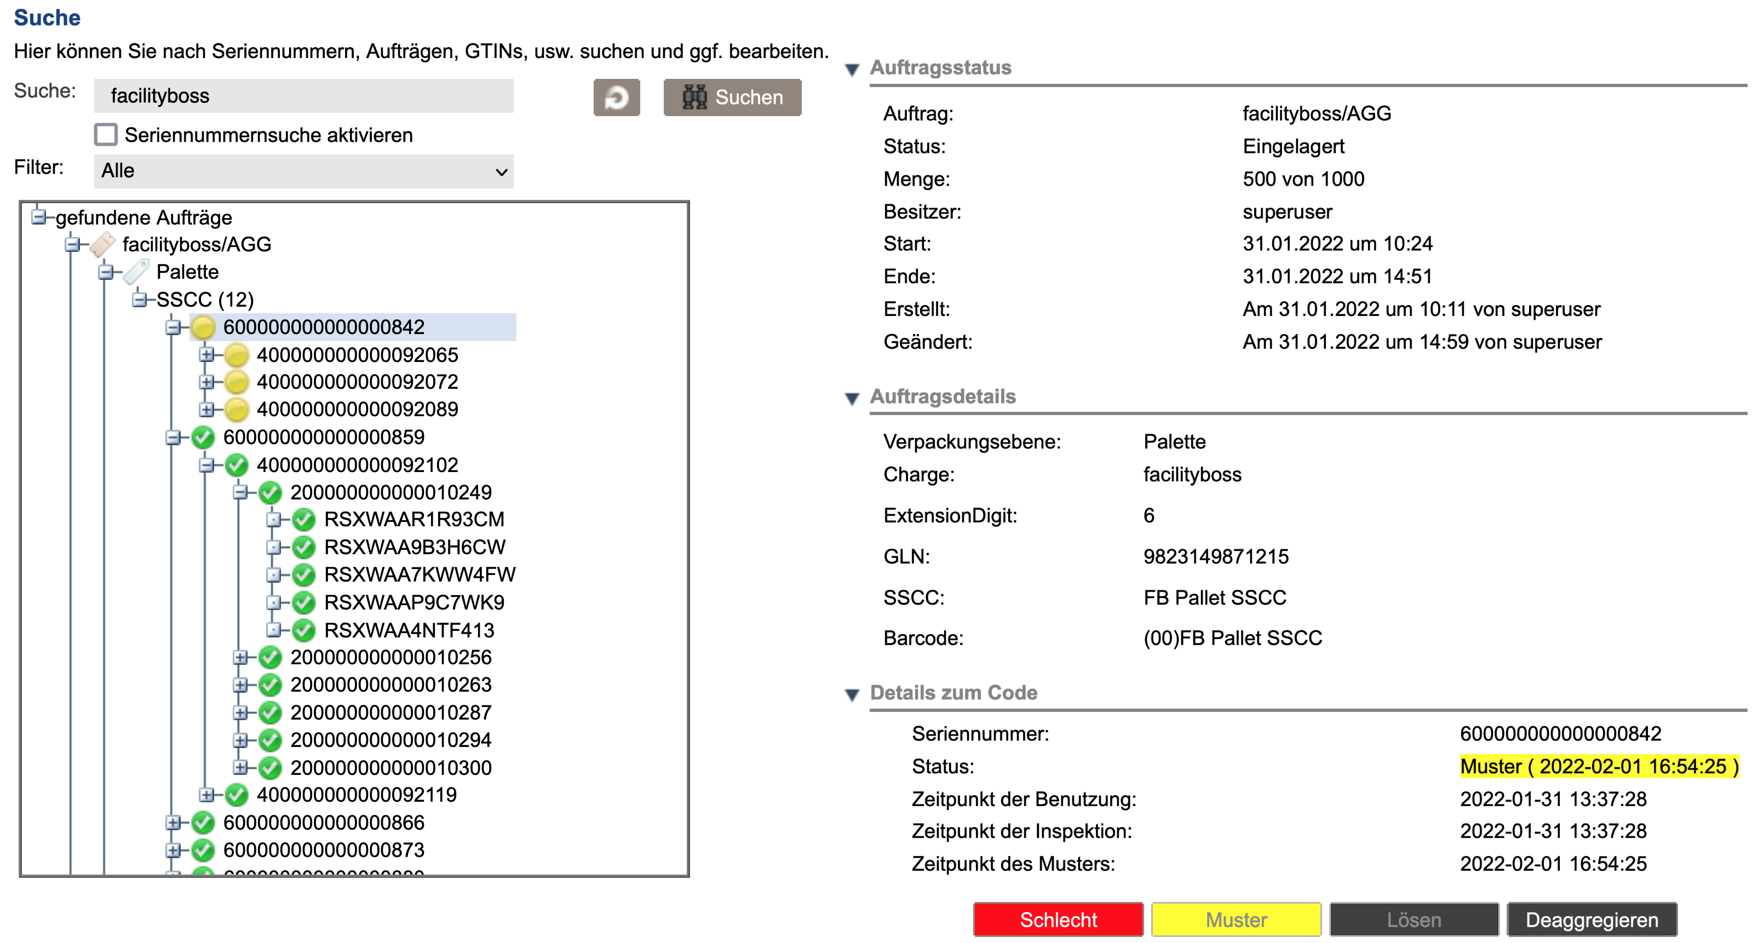Click green check icon of RSXWAA4NTF413
The width and height of the screenshot is (1758, 943).
tap(303, 630)
